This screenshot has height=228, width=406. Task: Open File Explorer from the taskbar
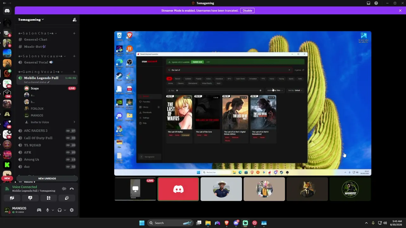208,223
